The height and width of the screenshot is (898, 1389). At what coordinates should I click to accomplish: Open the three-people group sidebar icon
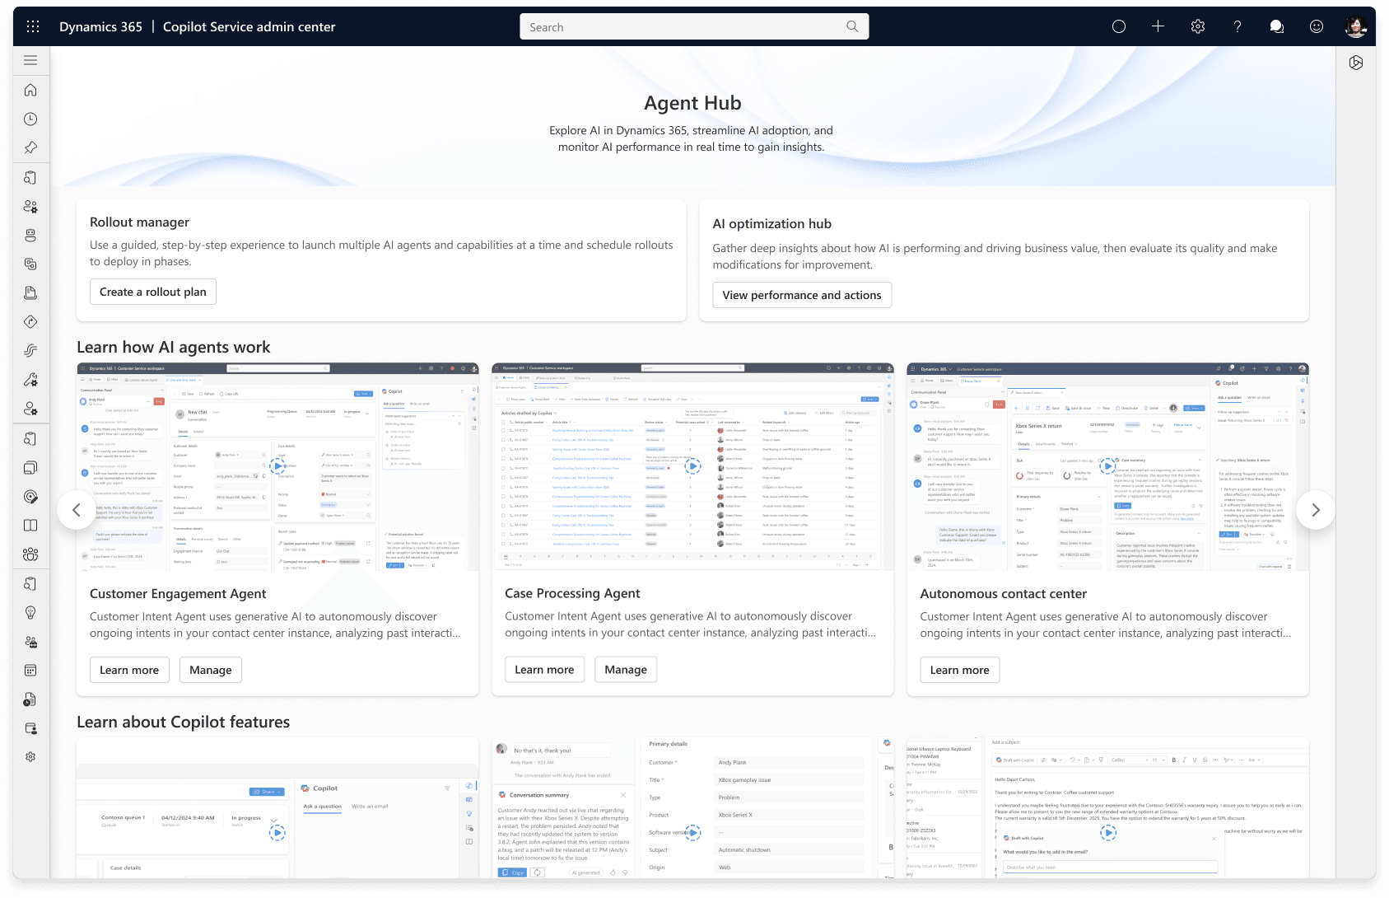(30, 554)
